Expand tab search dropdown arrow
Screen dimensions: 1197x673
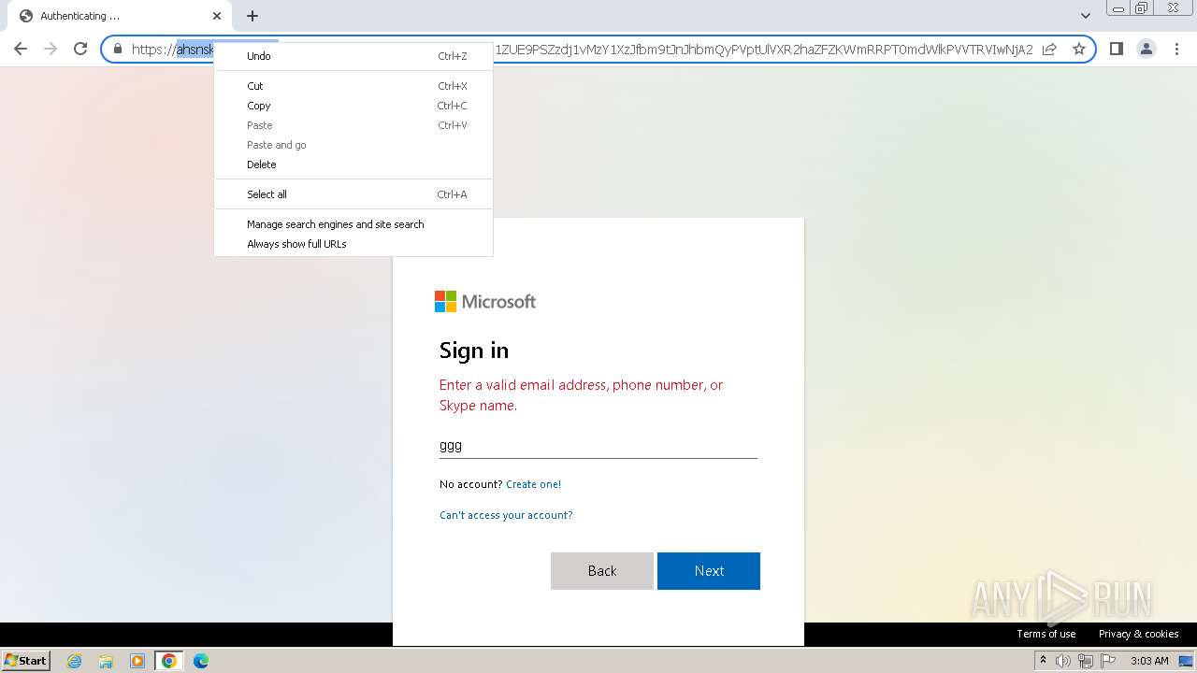[x=1086, y=16]
